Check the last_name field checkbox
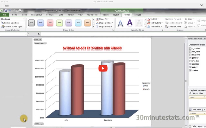Viewport: 206px width, 128px height. point(190,55)
